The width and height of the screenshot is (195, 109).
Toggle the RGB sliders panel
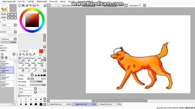[x=23, y=5]
